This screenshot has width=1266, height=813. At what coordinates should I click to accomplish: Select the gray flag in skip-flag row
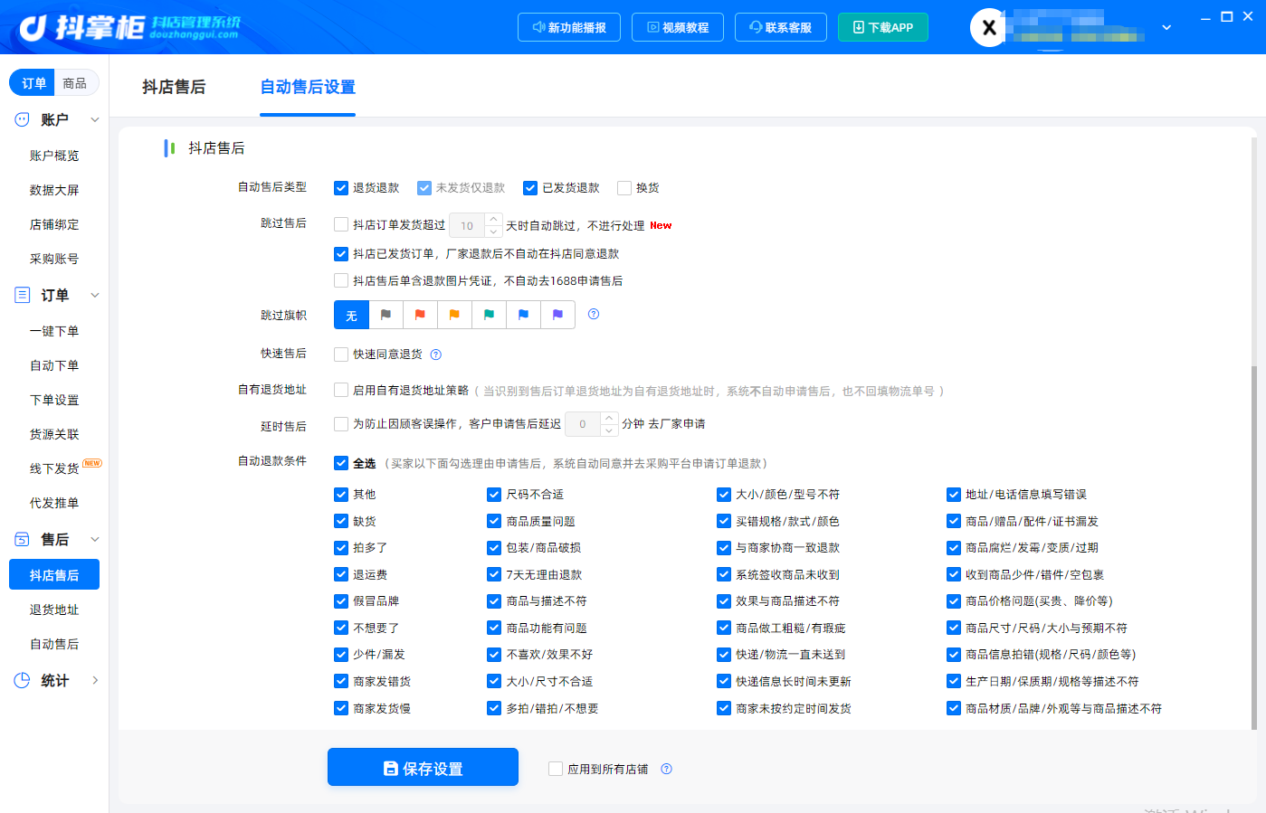tap(386, 315)
